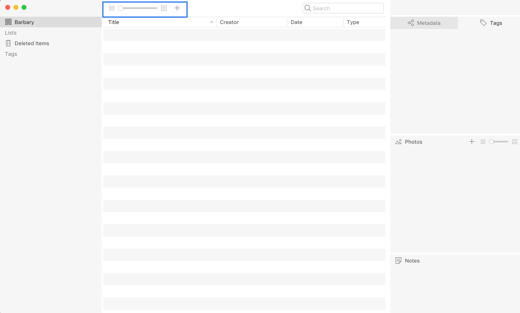520x313 pixels.
Task: Click the Photos panel size slider
Action: tap(499, 142)
